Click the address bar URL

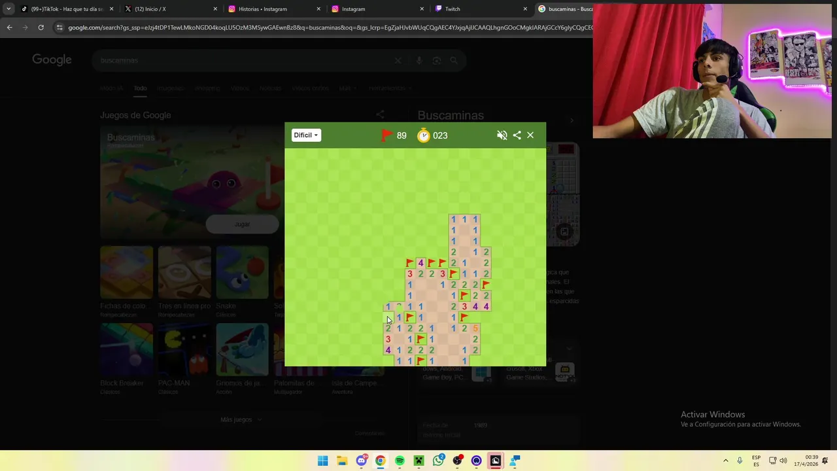tap(330, 27)
